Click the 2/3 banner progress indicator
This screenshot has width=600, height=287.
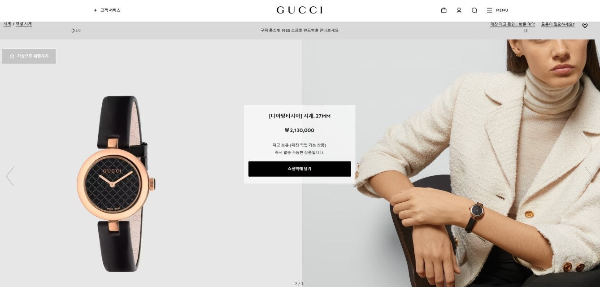coord(76,30)
